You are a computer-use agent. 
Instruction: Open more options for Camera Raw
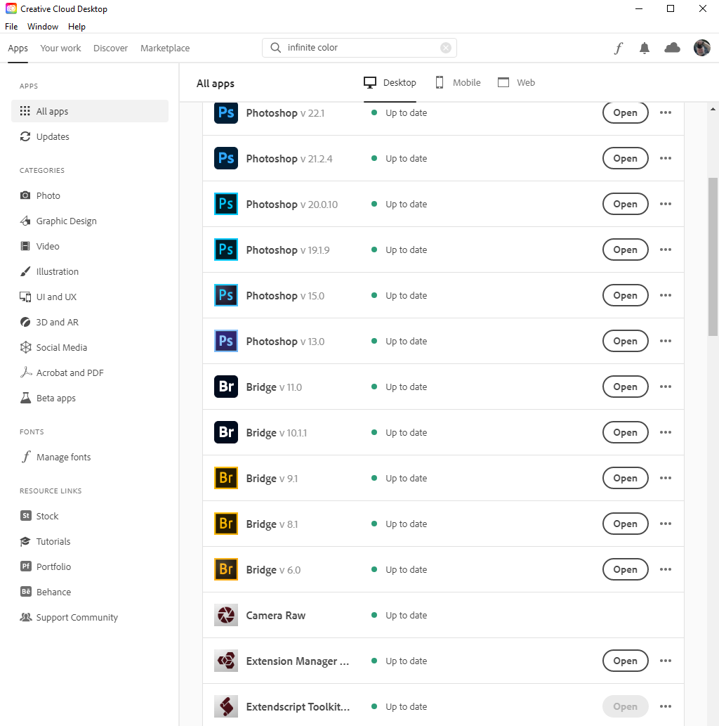point(666,615)
